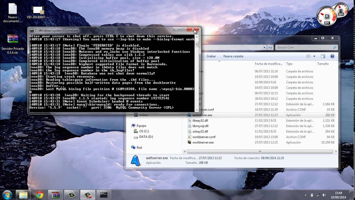Open the battery status tray icon
This screenshot has width=355, height=200.
pyautogui.click(x=312, y=195)
